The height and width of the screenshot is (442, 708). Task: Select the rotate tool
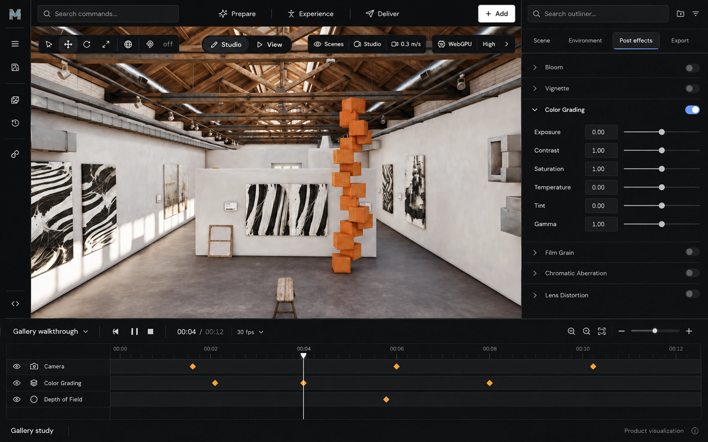point(87,44)
